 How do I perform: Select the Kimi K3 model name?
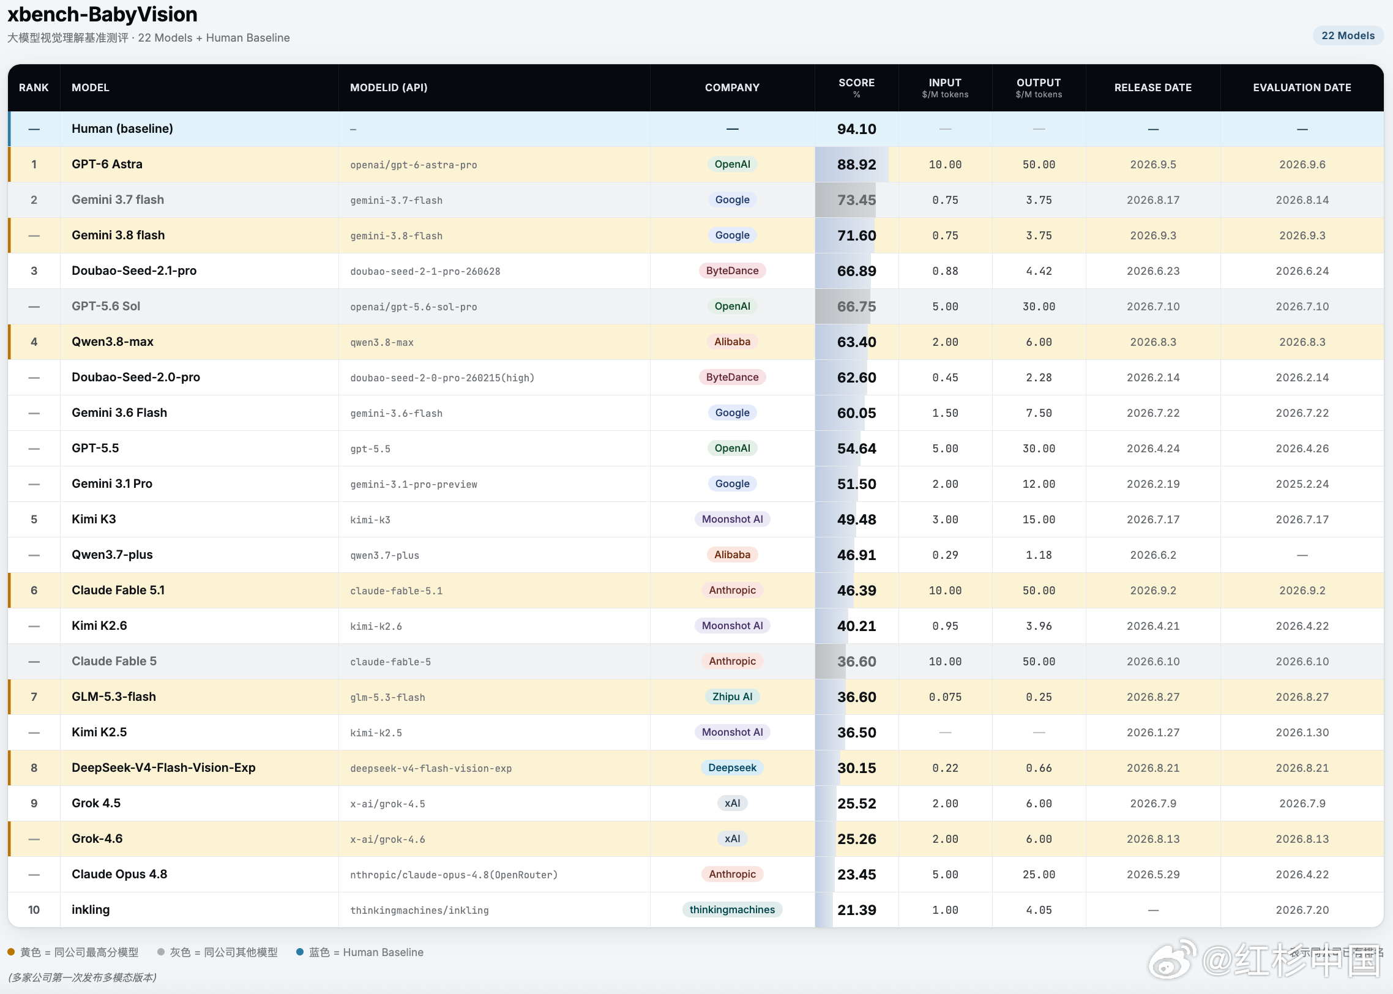pyautogui.click(x=94, y=519)
